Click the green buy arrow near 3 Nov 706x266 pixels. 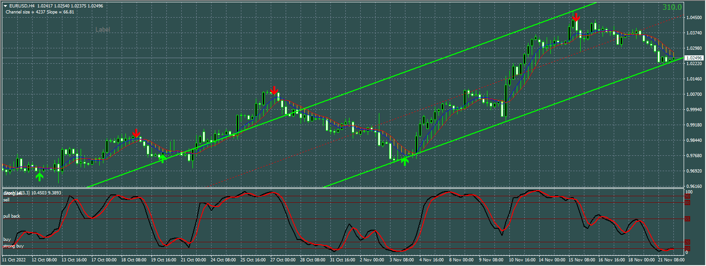click(404, 161)
